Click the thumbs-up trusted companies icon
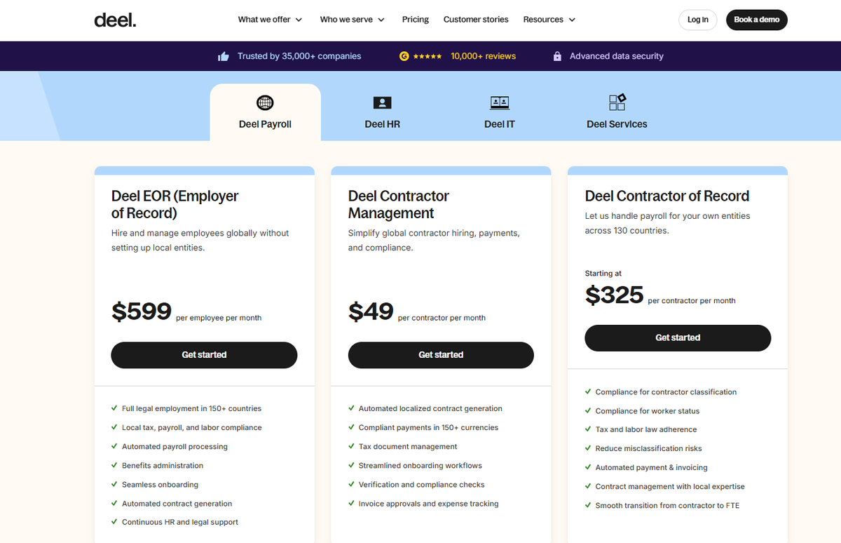The height and width of the screenshot is (543, 841). (224, 56)
